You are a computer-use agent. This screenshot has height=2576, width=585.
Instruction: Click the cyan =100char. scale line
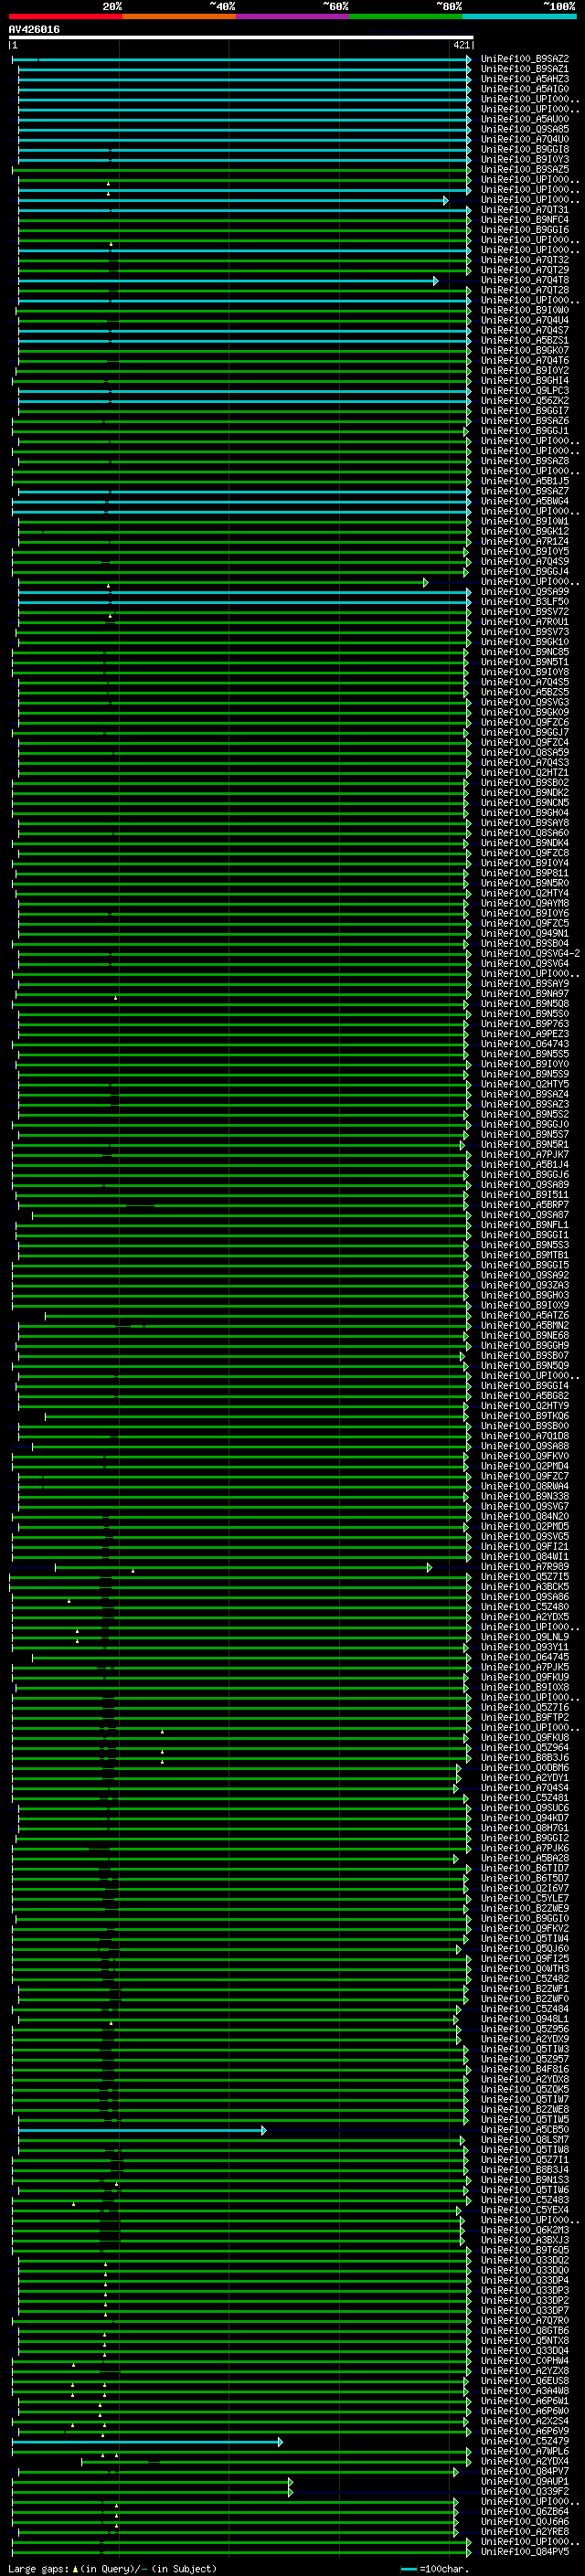pos(408,2569)
